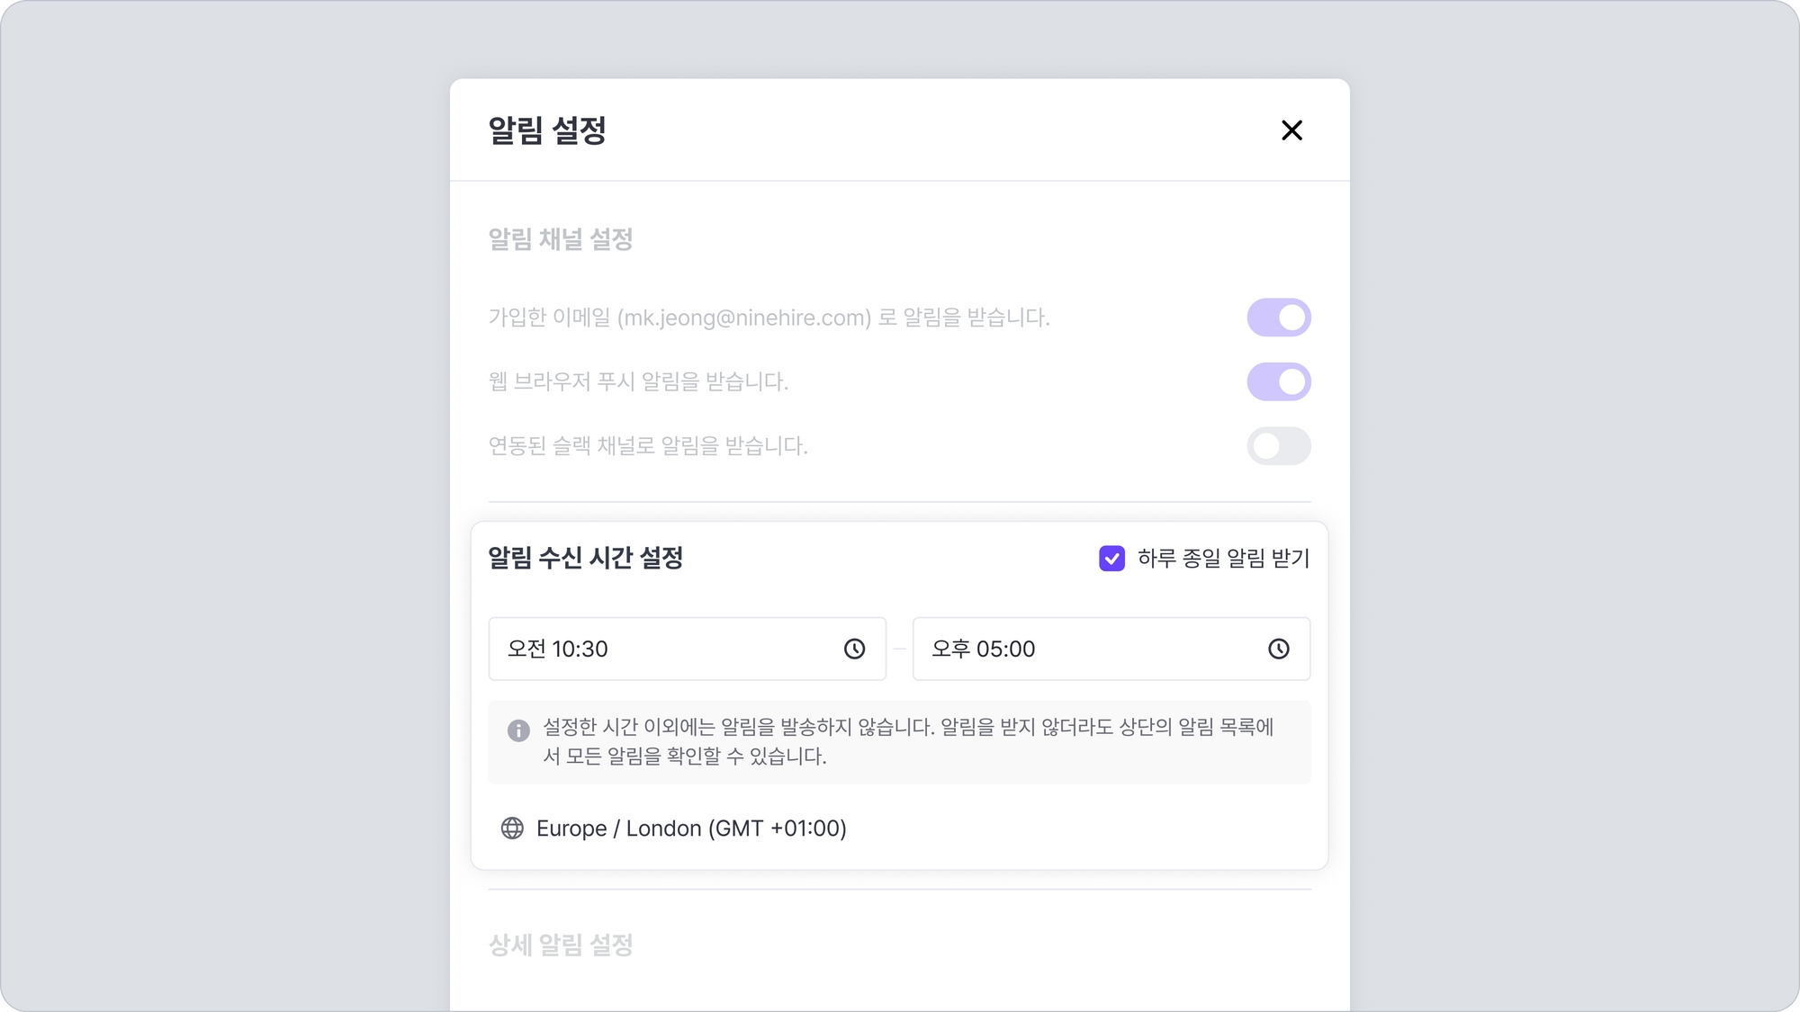Click the 오후 05:00 end time field

[1089, 649]
